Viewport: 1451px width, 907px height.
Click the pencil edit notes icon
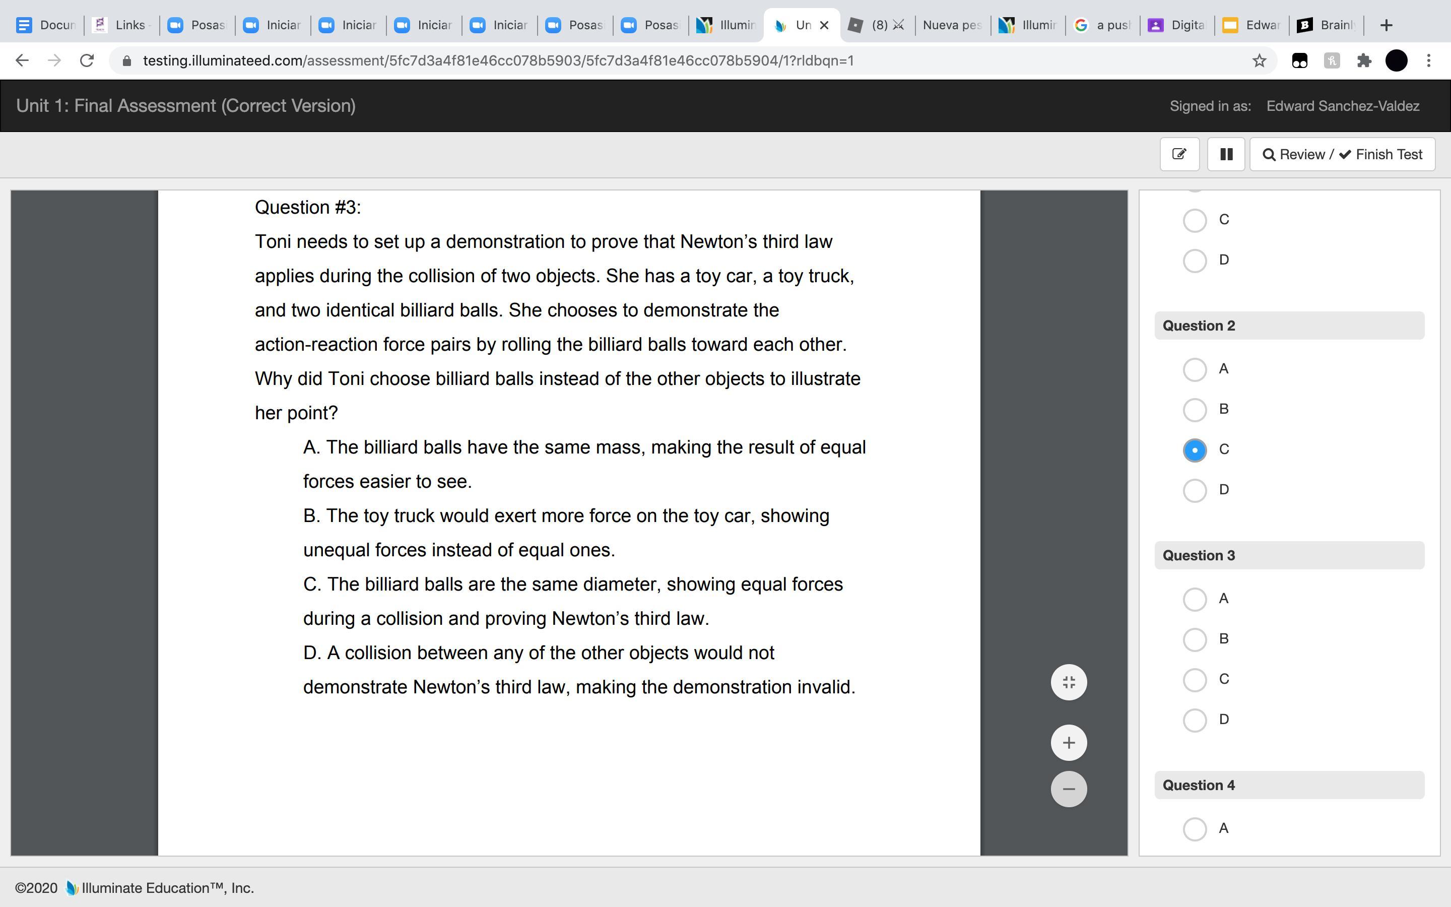pos(1179,154)
